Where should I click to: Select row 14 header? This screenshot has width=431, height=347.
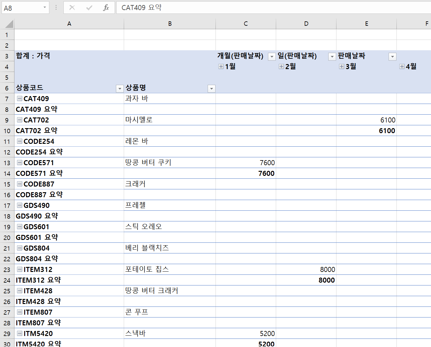7,174
